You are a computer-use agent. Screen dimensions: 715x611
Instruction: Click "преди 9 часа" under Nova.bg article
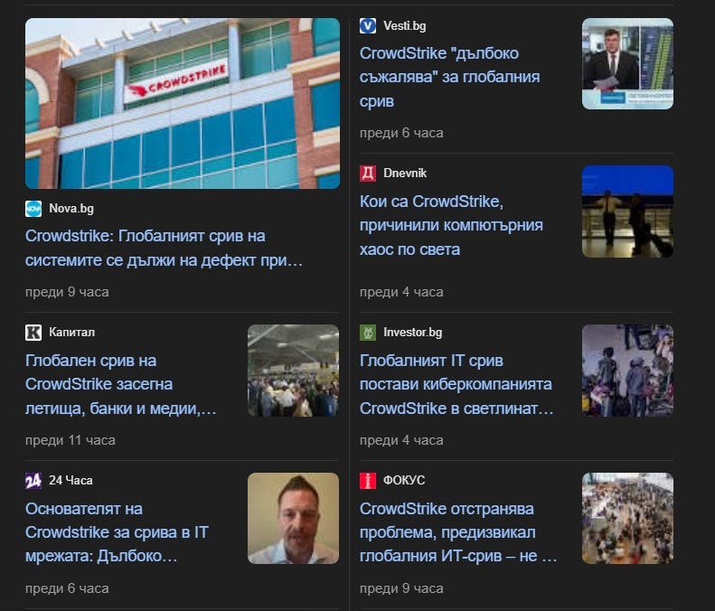coord(67,292)
